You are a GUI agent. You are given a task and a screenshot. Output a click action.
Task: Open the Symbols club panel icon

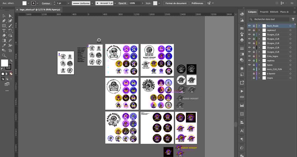[242, 40]
